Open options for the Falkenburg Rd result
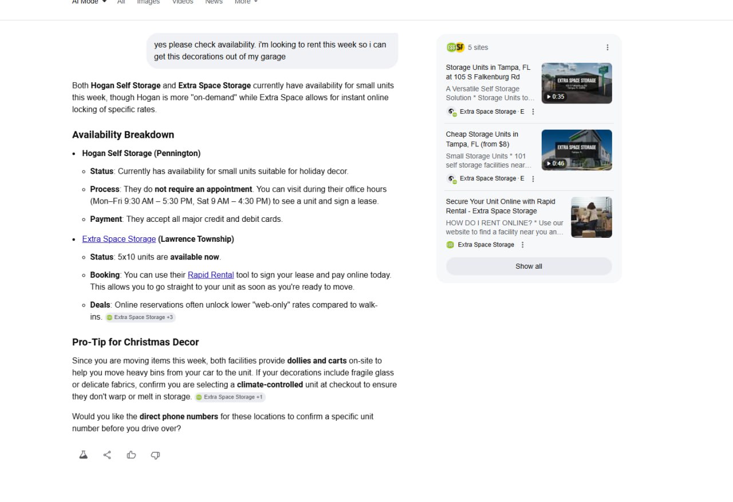The image size is (733, 502). pyautogui.click(x=533, y=112)
